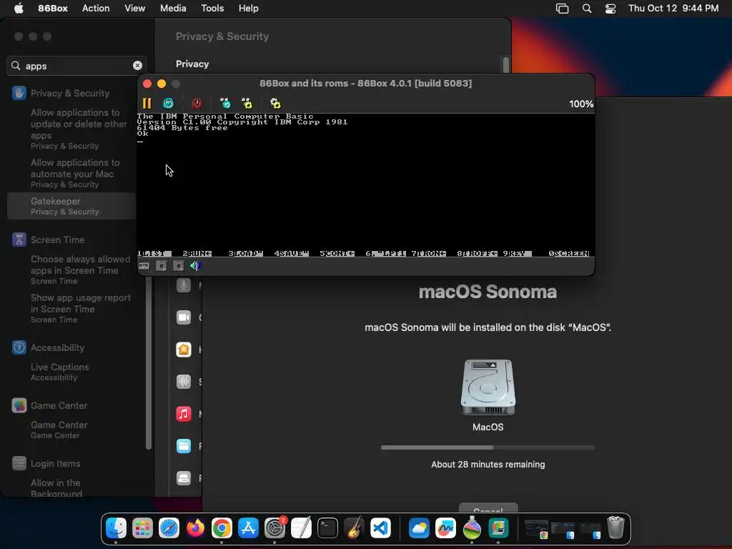The width and height of the screenshot is (732, 549).
Task: Open the Weather app from the Dock
Action: tap(419, 528)
